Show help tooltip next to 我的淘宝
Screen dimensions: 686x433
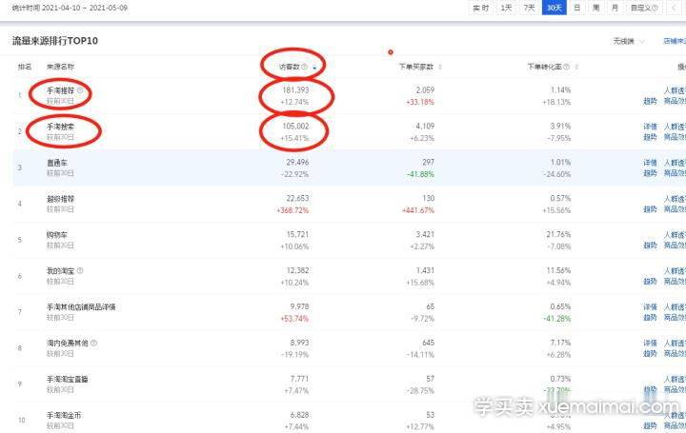80,270
